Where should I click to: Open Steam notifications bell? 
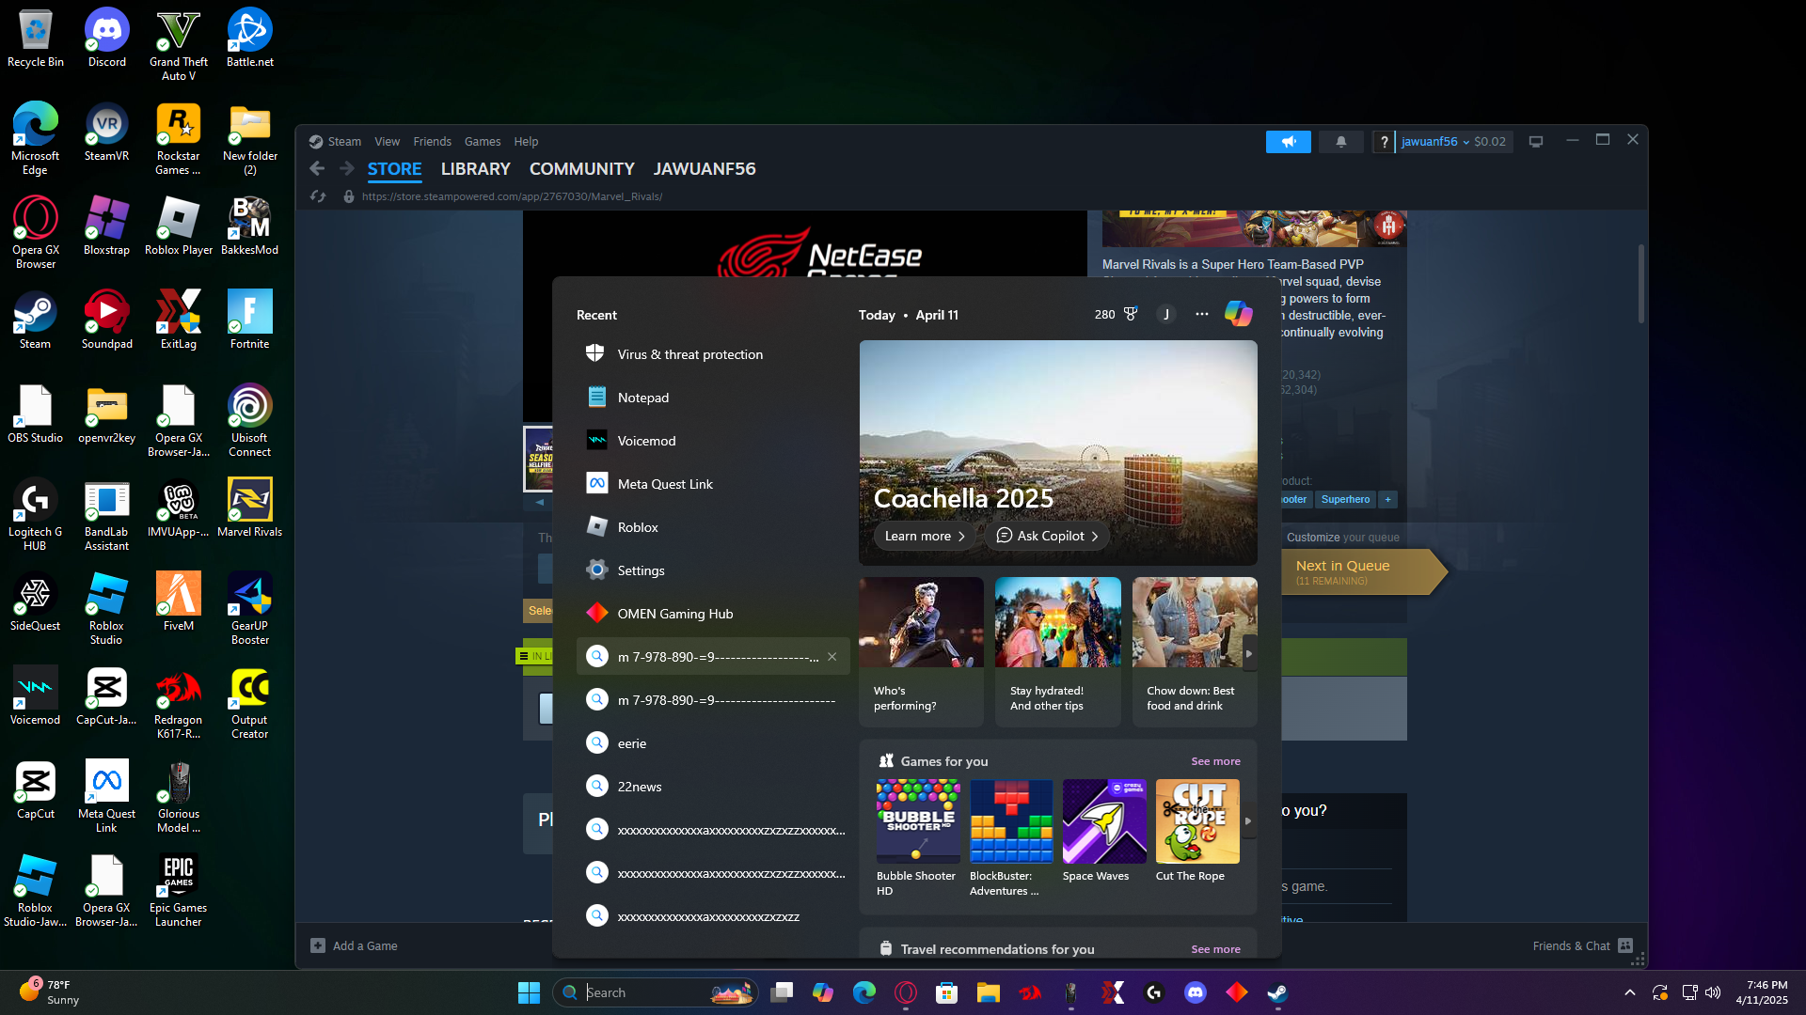1341,142
